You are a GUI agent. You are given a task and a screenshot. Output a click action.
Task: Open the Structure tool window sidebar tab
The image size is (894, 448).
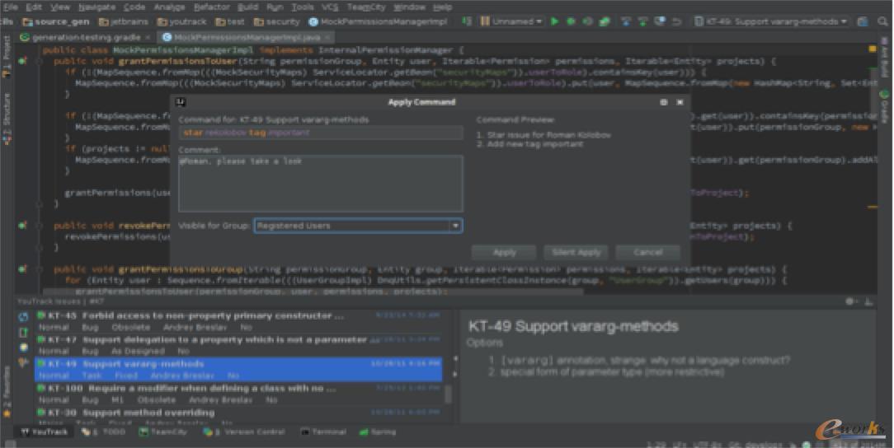(x=7, y=119)
